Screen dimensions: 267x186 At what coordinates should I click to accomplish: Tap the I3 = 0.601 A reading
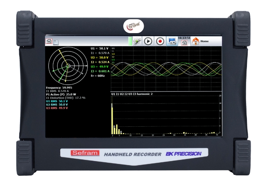click(99, 71)
